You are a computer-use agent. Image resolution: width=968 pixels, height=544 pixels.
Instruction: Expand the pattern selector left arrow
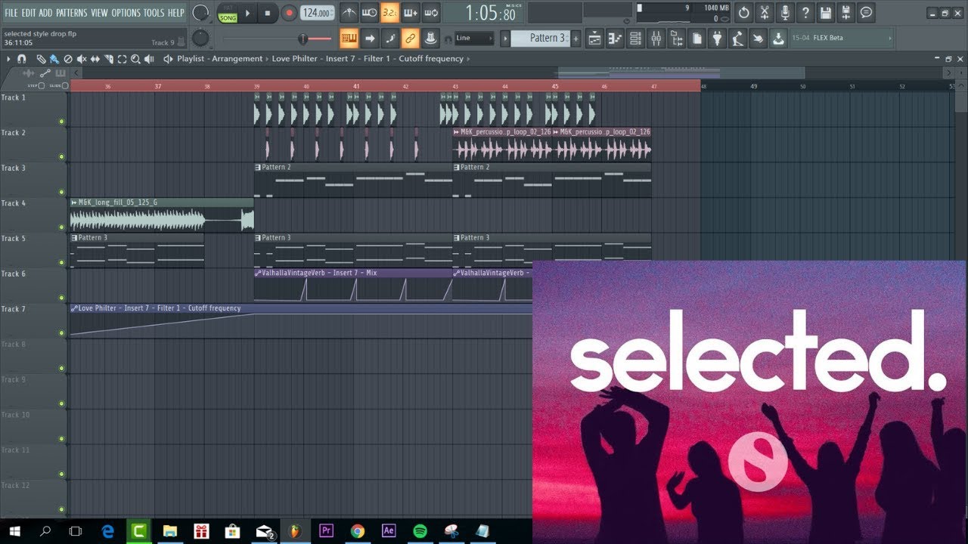coord(504,38)
